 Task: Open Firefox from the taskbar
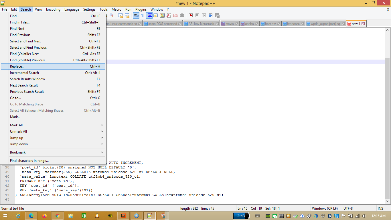pos(44,216)
